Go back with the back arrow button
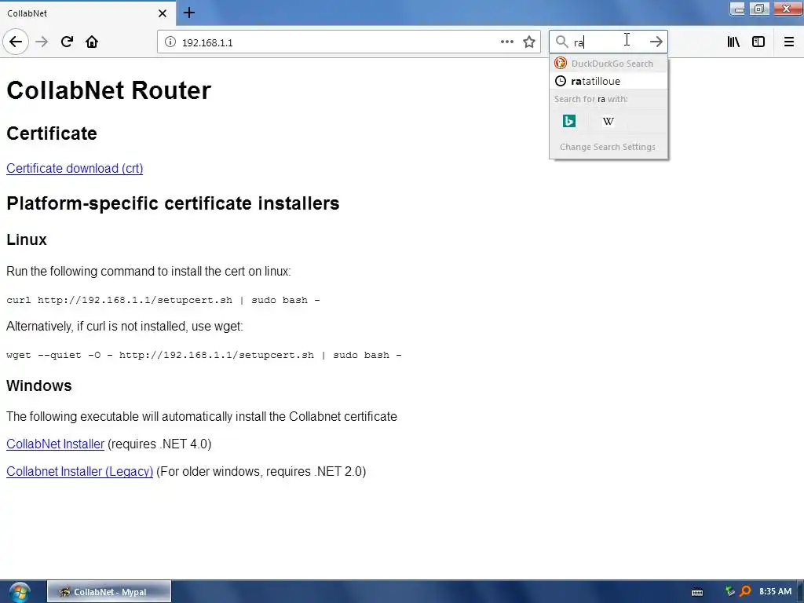Viewport: 804px width, 603px height. click(16, 42)
